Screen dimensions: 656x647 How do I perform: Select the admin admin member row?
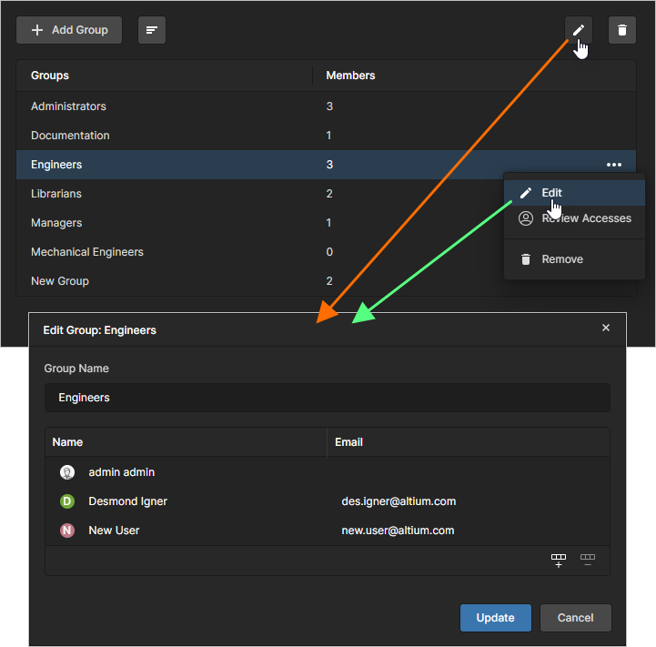[x=328, y=472]
